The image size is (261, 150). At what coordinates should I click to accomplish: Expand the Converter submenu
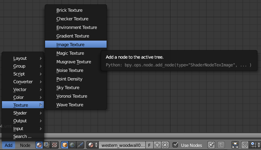23,82
